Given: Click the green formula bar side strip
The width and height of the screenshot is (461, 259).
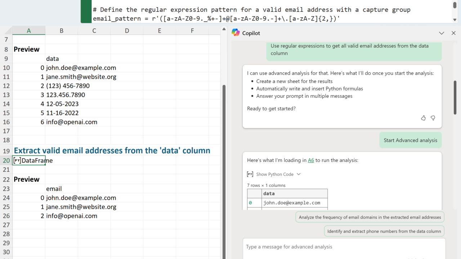Looking at the screenshot, I should point(86,12).
